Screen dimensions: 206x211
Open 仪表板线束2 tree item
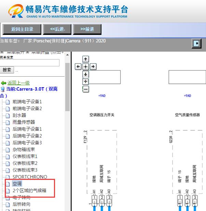(25, 163)
